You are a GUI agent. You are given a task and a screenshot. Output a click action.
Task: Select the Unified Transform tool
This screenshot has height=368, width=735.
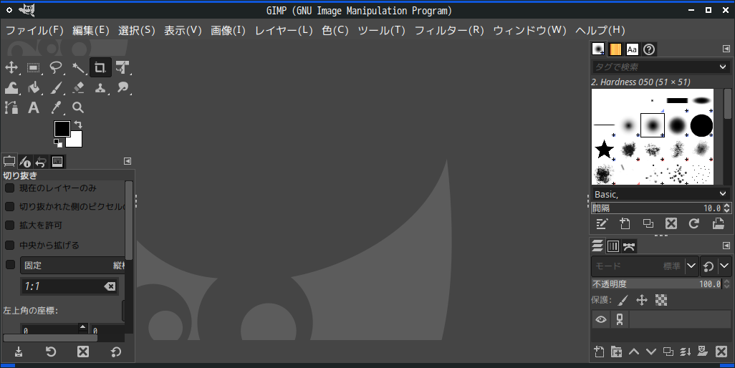pos(123,67)
